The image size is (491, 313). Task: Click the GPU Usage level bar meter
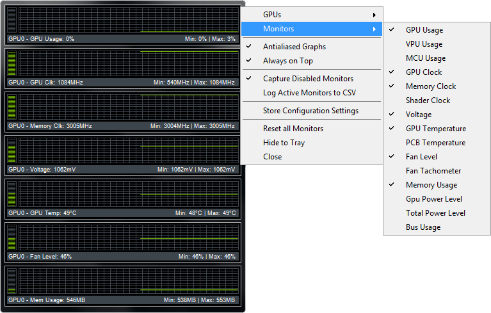coord(12,20)
